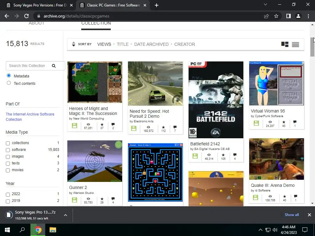
Task: Sort results by CREATOR
Action: 185,44
